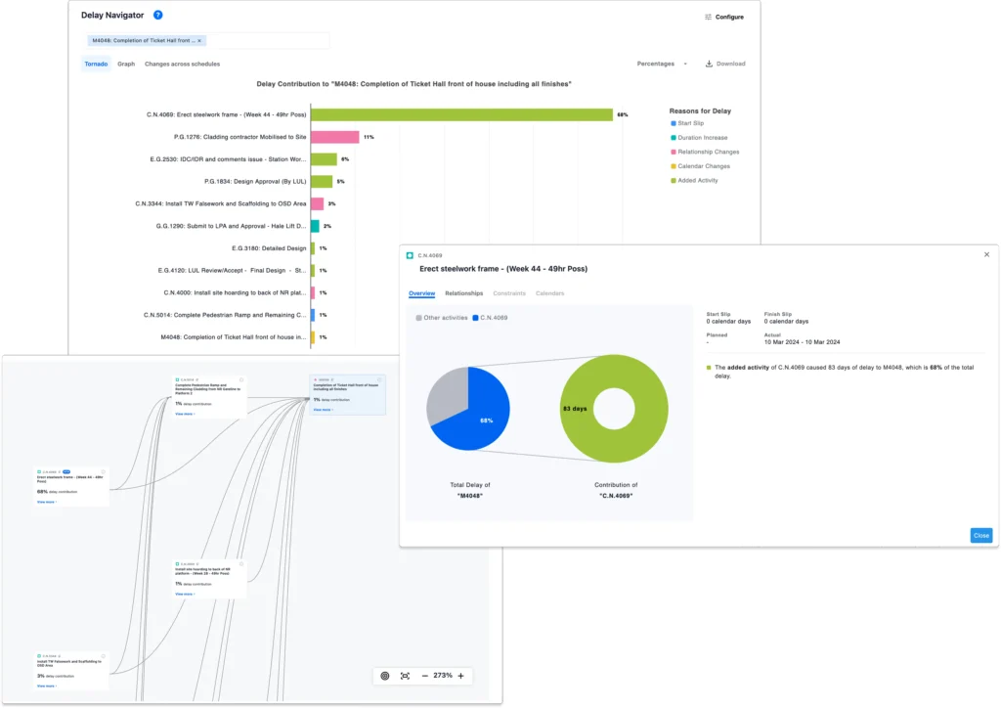
Task: Expand View more on Erect steelwork node
Action: 46,502
